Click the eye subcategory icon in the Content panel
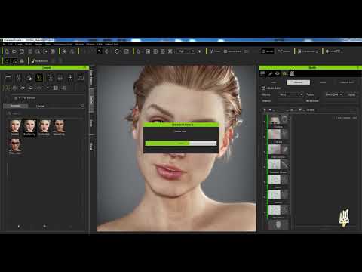The width and height of the screenshot is (362, 272). point(23,88)
